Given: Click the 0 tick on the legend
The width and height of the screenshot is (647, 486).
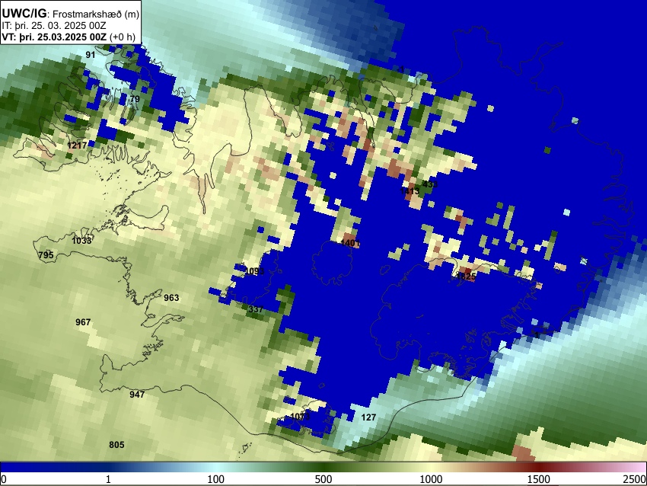Looking at the screenshot, I should click(4, 479).
